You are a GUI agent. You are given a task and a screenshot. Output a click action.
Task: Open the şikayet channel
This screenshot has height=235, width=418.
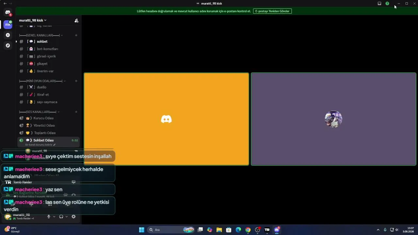click(x=48, y=64)
